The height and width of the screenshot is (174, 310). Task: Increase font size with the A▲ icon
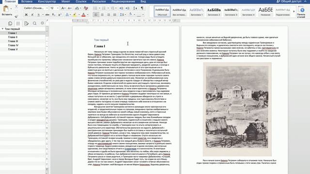click(63, 8)
